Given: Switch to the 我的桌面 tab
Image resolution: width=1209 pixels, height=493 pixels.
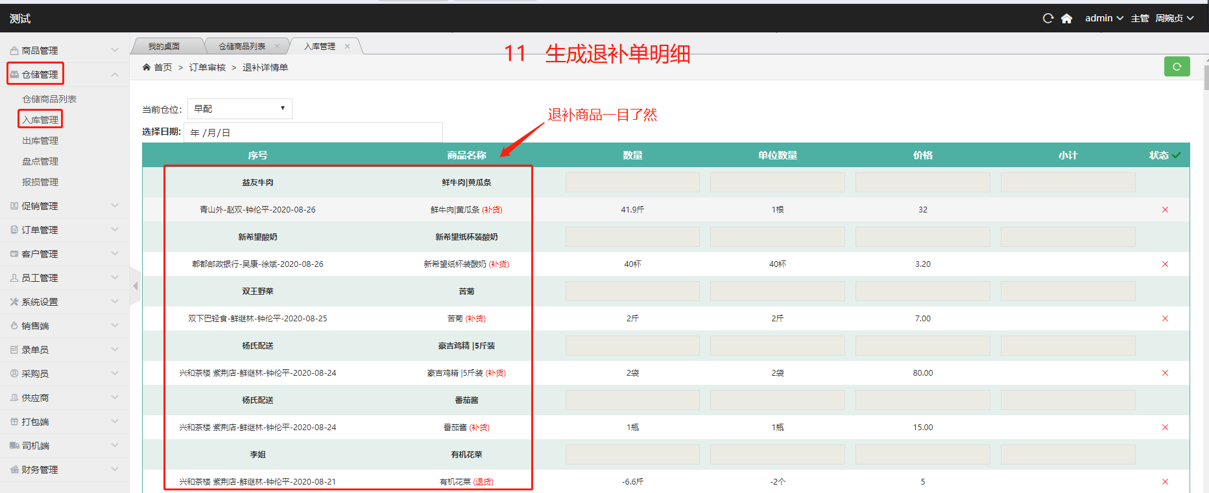Looking at the screenshot, I should (x=164, y=47).
